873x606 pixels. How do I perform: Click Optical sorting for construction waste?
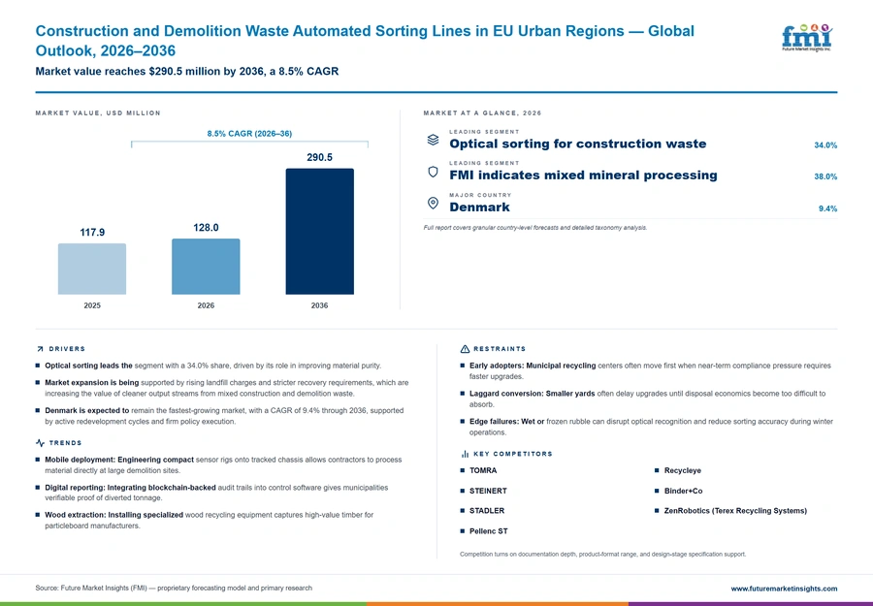(577, 144)
